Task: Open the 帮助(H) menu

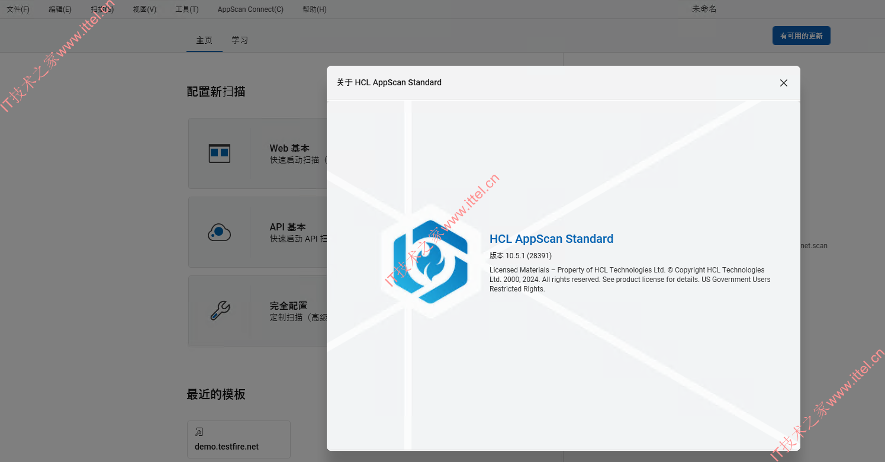Action: coord(314,9)
